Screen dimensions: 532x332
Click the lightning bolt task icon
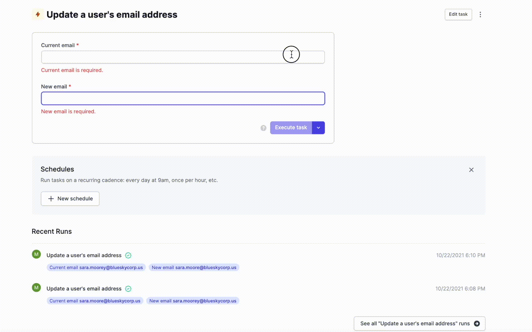[x=38, y=14]
